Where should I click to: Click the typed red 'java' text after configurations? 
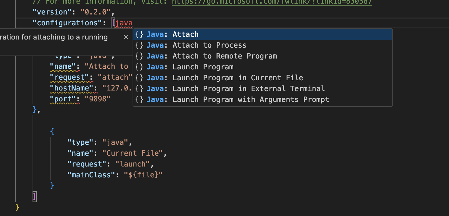(x=124, y=23)
